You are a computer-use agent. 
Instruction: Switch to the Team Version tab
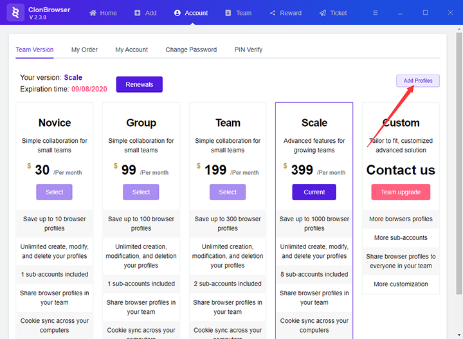(35, 50)
